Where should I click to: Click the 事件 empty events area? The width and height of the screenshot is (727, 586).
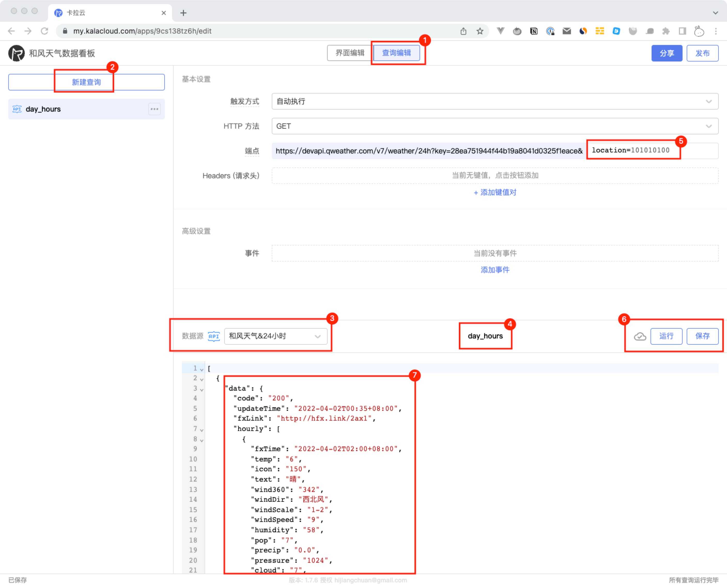click(x=495, y=253)
